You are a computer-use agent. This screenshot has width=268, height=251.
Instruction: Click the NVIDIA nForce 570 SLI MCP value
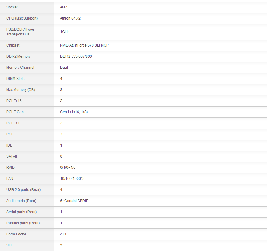pos(84,45)
